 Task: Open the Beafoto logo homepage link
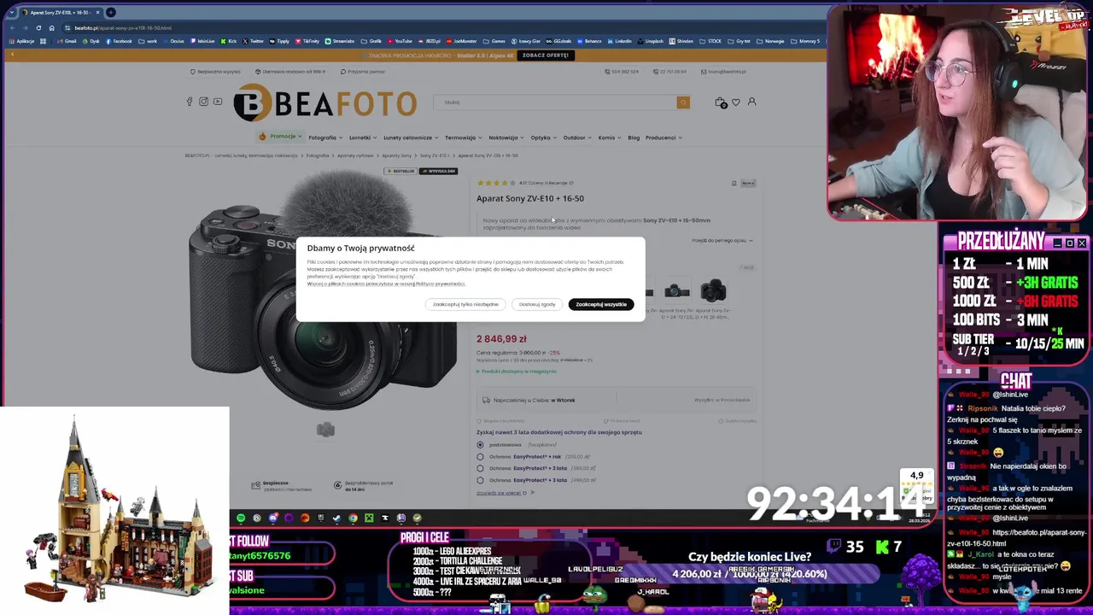(325, 103)
